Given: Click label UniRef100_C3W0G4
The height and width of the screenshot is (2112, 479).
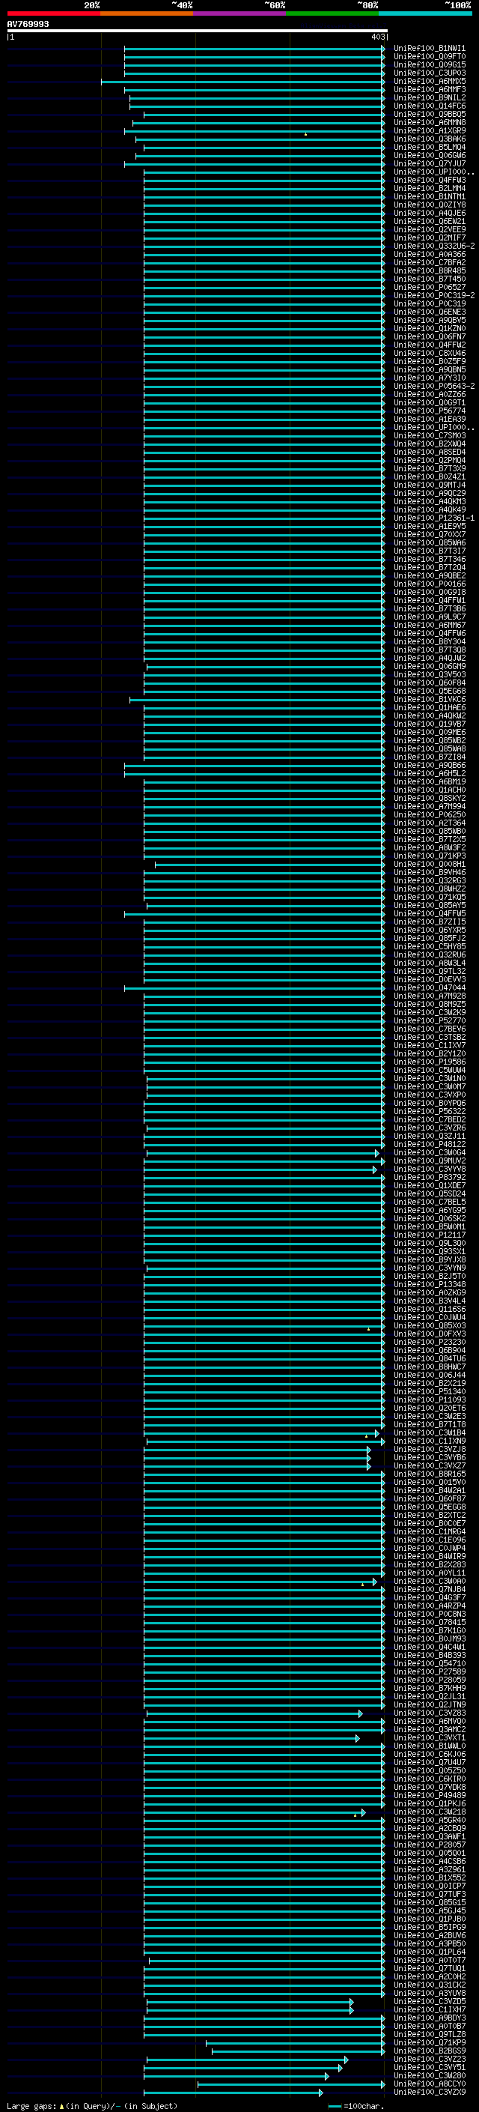Looking at the screenshot, I should tap(429, 1153).
